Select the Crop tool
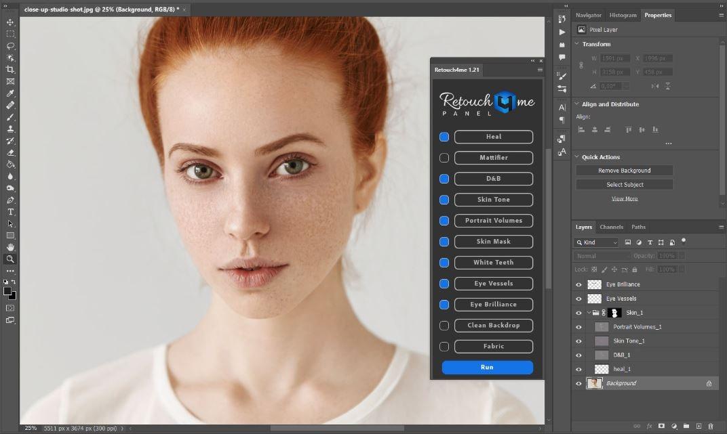 10,70
